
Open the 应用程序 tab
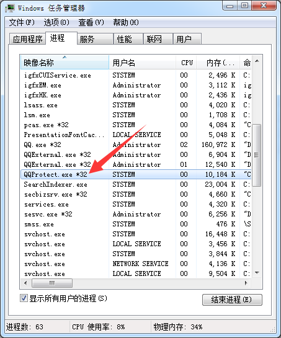click(x=27, y=39)
